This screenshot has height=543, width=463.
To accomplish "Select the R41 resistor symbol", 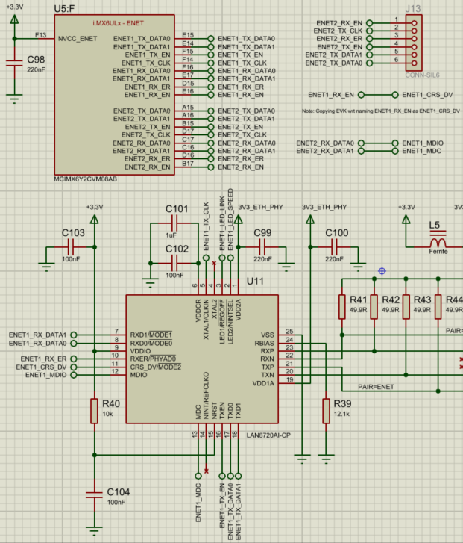I will click(342, 307).
